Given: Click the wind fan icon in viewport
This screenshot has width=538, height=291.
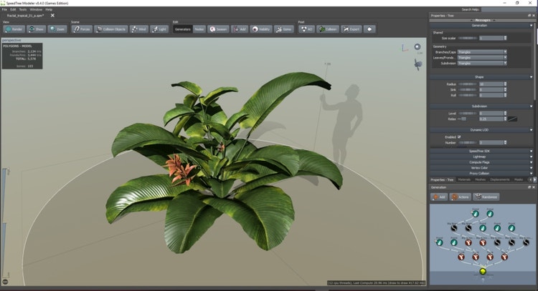Looking at the screenshot, I should click(x=418, y=64).
